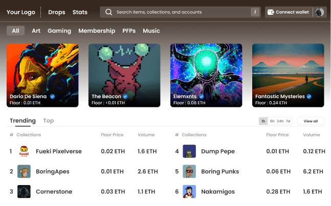Click the search magnifier icon
The image size is (331, 206).
click(x=109, y=12)
